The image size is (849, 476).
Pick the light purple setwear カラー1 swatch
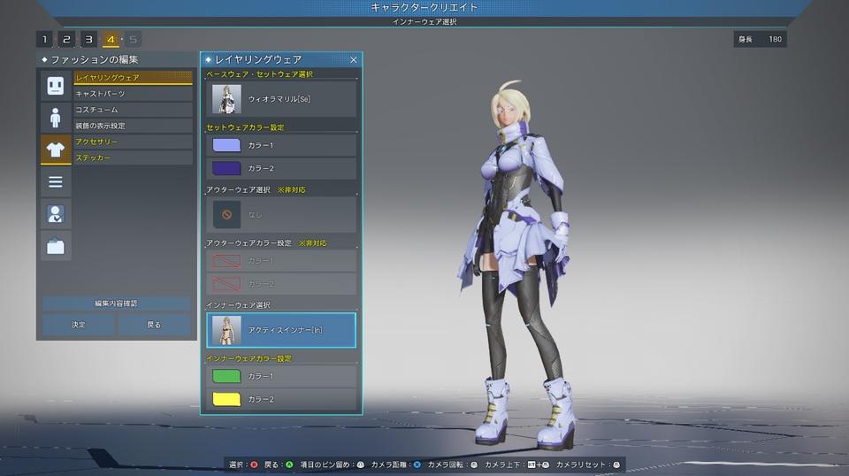(x=226, y=145)
